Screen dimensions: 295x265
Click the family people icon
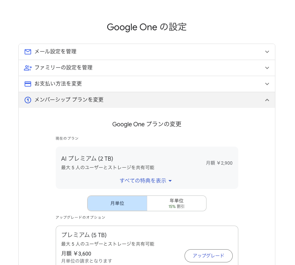[x=28, y=68]
